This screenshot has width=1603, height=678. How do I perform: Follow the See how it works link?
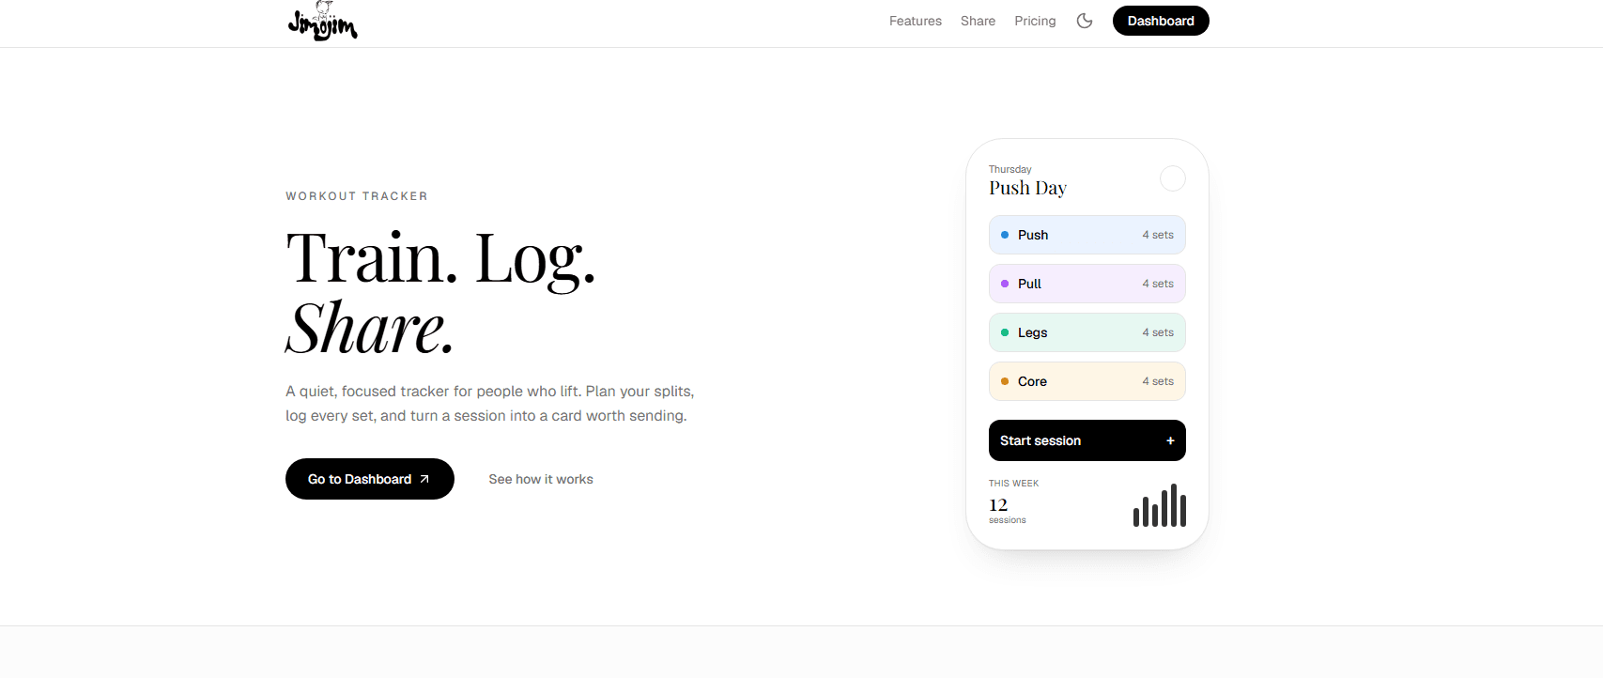(x=541, y=479)
